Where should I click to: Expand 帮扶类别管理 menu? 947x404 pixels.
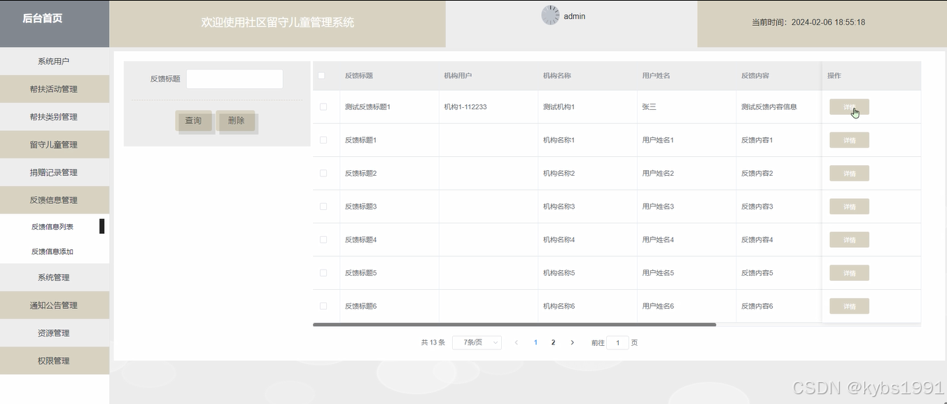coord(55,117)
